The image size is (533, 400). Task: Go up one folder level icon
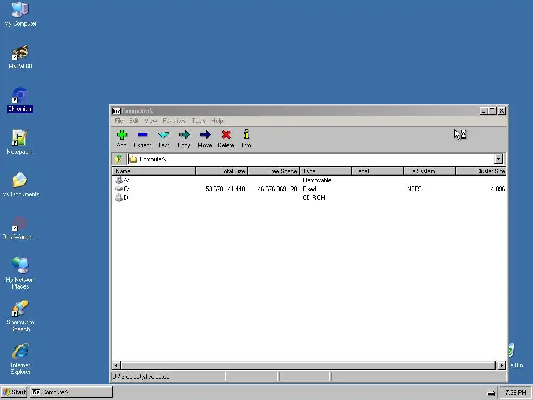click(118, 159)
